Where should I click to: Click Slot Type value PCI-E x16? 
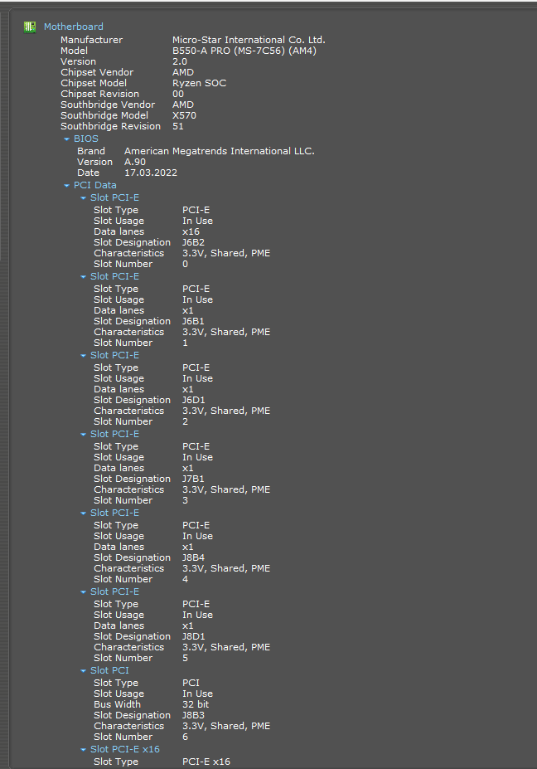pos(206,762)
